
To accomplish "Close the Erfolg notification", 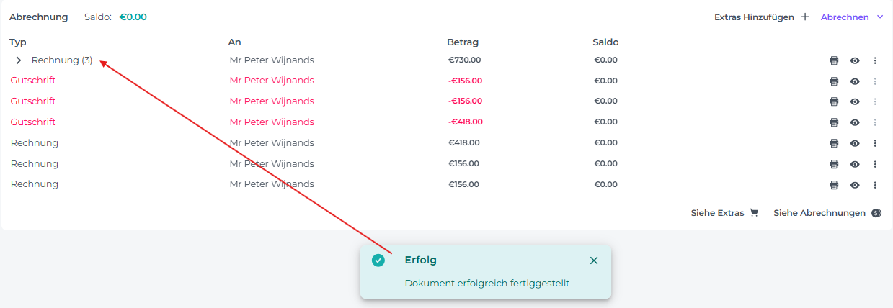I will [594, 261].
